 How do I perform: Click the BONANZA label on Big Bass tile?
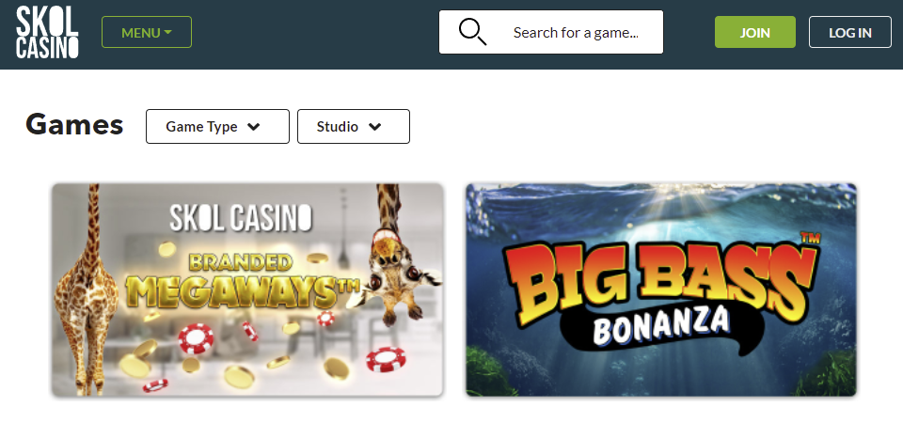pos(660,325)
